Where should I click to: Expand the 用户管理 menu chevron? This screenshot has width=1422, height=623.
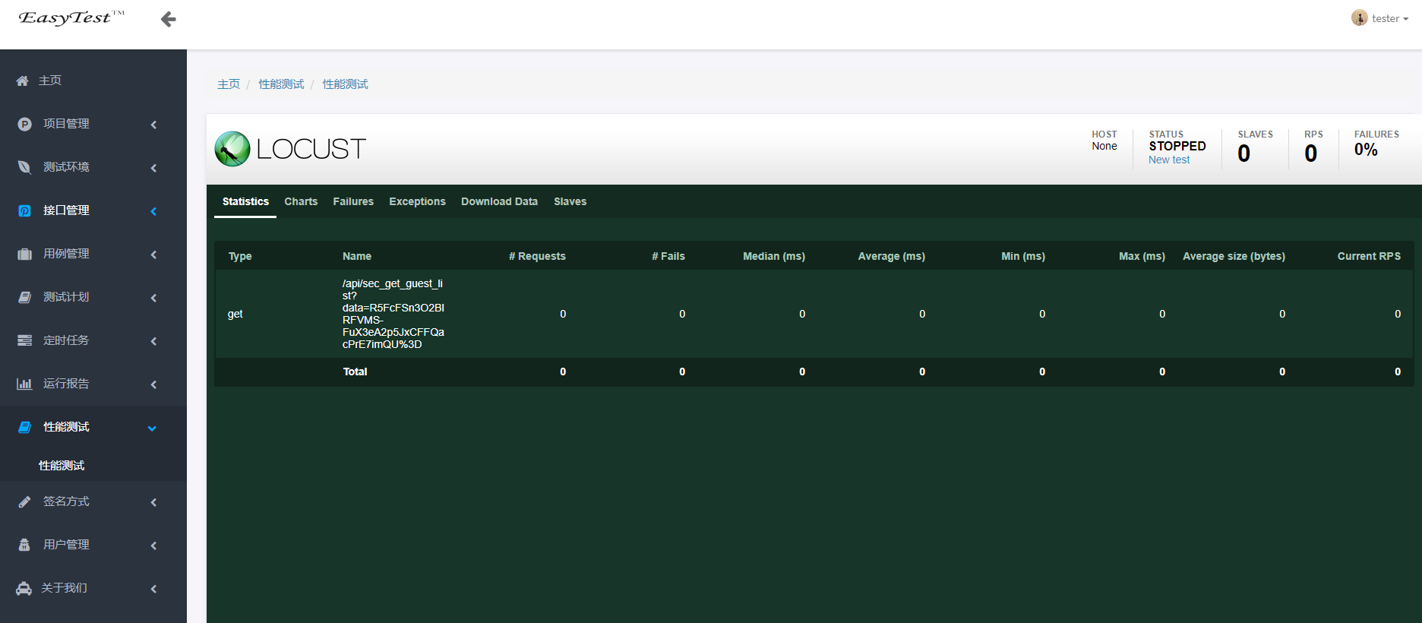coord(153,546)
